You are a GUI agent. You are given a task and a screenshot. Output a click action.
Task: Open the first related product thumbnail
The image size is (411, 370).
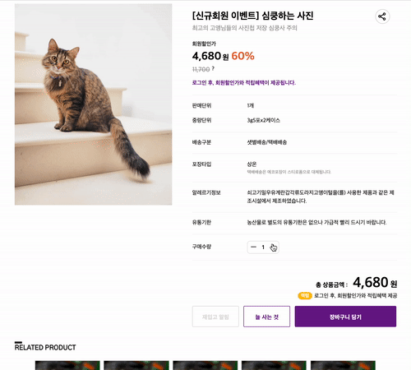point(67,365)
